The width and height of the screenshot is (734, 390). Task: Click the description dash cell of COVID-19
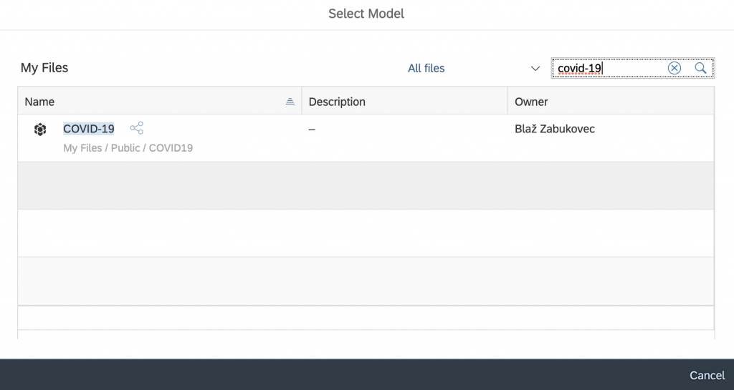[x=404, y=138]
